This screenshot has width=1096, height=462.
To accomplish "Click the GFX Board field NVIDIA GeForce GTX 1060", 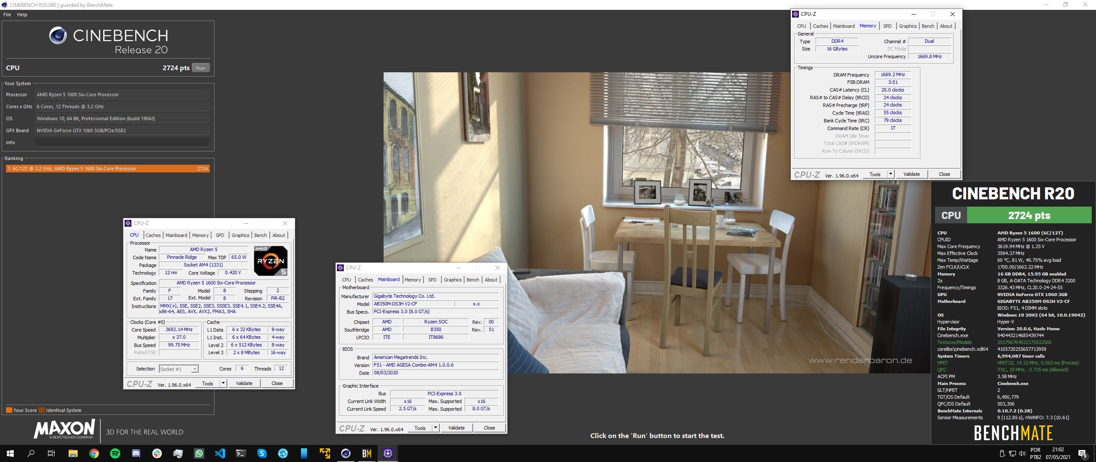I will click(x=122, y=130).
